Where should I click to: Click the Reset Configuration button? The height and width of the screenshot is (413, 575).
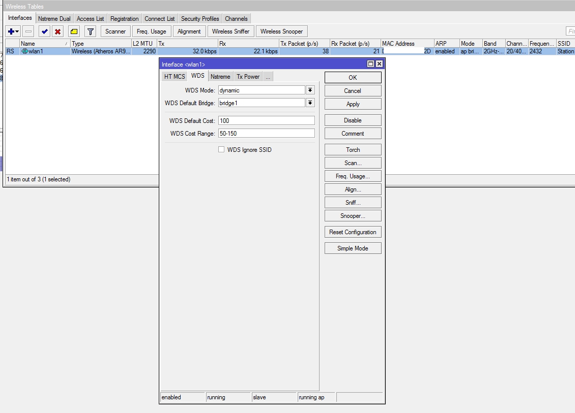pyautogui.click(x=353, y=232)
